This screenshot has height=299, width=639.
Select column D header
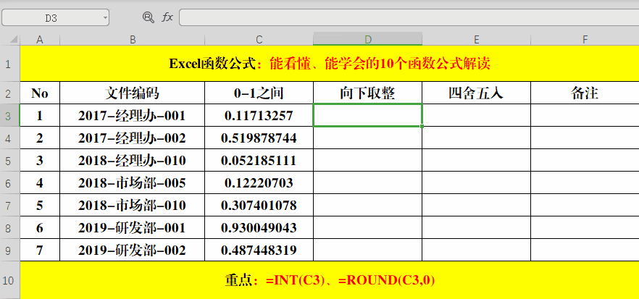pyautogui.click(x=367, y=40)
